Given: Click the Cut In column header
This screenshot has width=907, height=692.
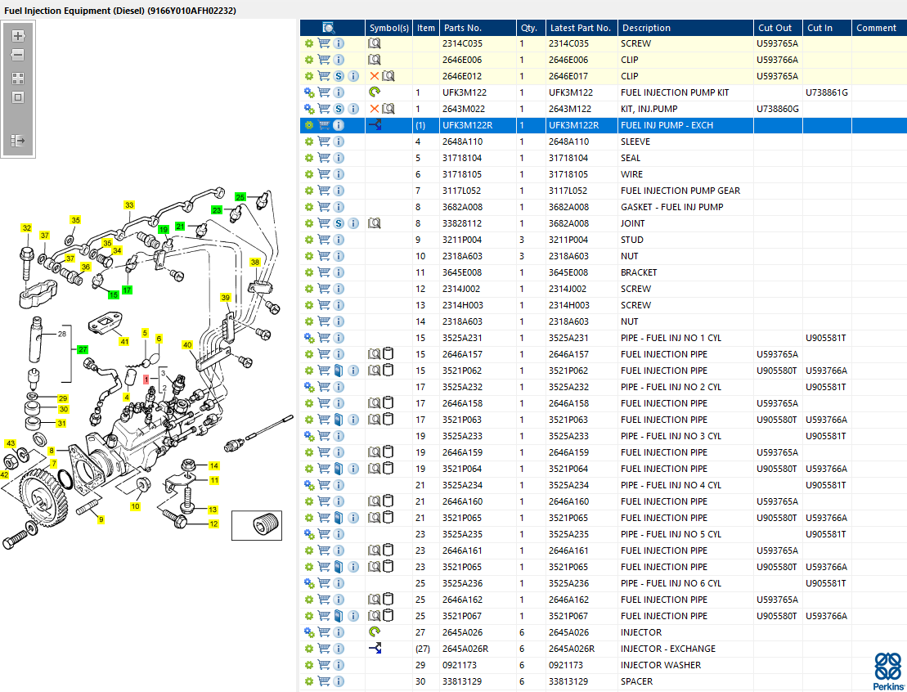Looking at the screenshot, I should tap(827, 28).
